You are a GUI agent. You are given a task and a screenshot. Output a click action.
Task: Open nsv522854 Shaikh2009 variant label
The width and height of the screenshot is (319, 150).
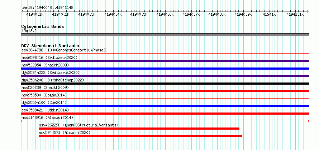point(45,65)
